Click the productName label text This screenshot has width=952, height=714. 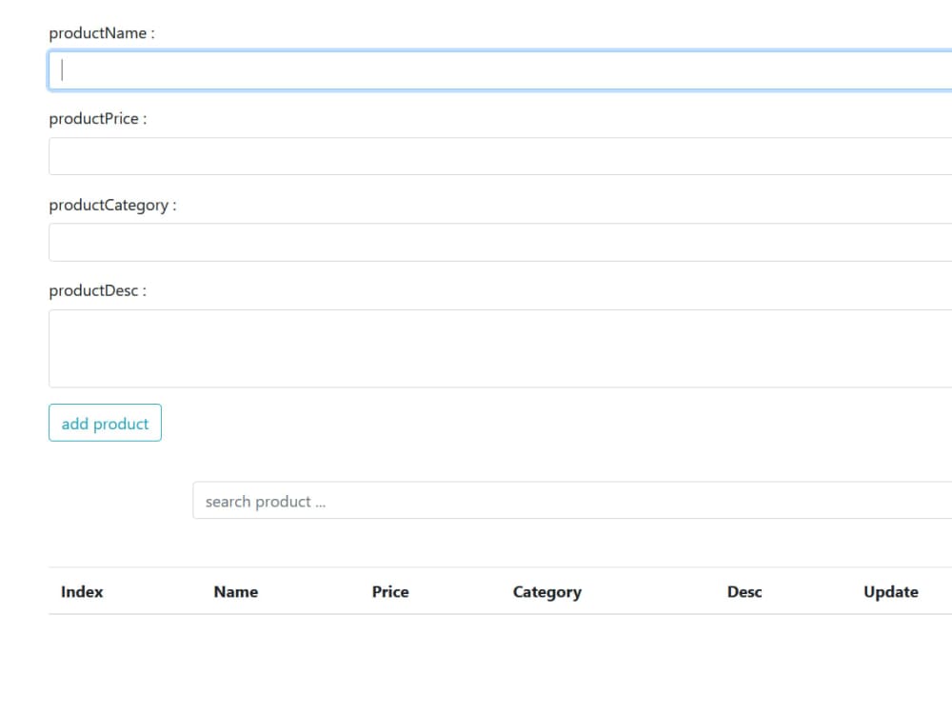pos(98,32)
